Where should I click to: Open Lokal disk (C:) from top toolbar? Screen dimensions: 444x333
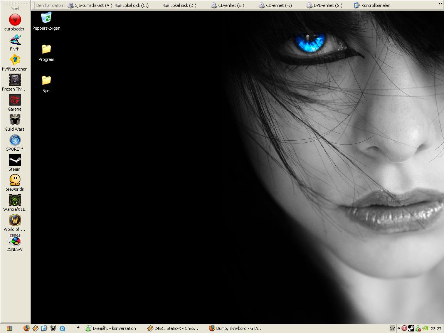coord(132,5)
